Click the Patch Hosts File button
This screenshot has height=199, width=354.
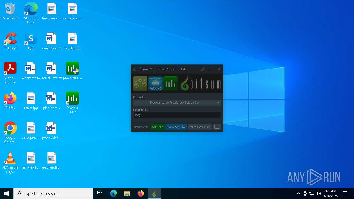pos(199,127)
